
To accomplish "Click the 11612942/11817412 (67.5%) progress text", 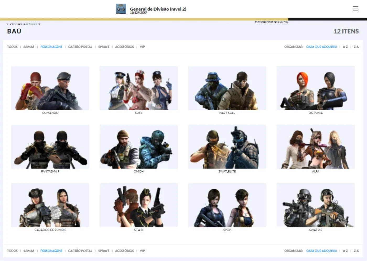I will coord(271,22).
